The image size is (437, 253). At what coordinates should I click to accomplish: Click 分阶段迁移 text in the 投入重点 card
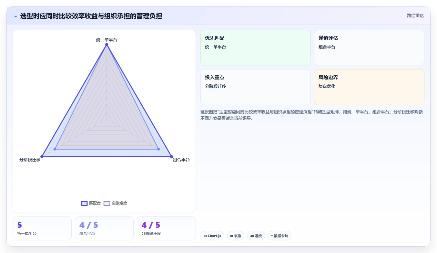(215, 86)
